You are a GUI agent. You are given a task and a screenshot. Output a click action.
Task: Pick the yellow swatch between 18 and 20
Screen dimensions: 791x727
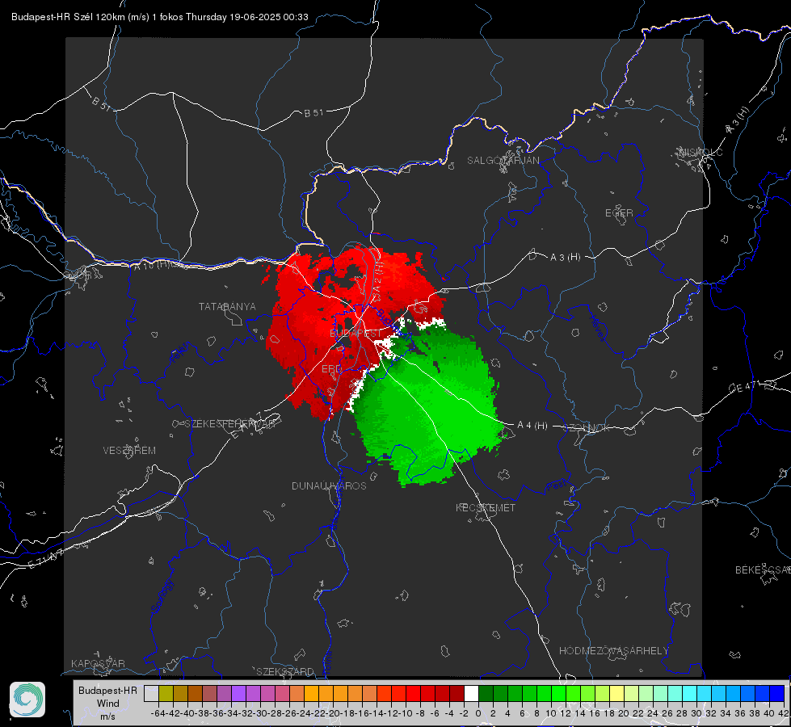(617, 693)
